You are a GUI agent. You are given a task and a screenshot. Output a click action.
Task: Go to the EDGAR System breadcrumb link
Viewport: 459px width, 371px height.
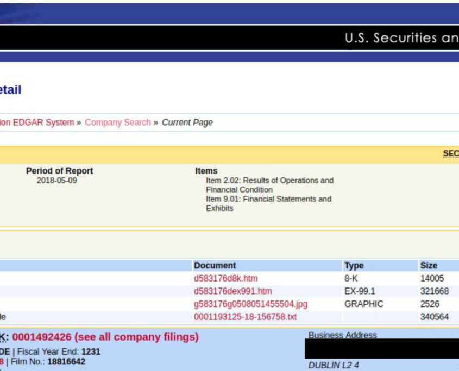tap(37, 123)
